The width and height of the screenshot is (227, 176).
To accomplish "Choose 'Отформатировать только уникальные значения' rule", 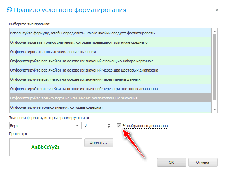I will [110, 52].
